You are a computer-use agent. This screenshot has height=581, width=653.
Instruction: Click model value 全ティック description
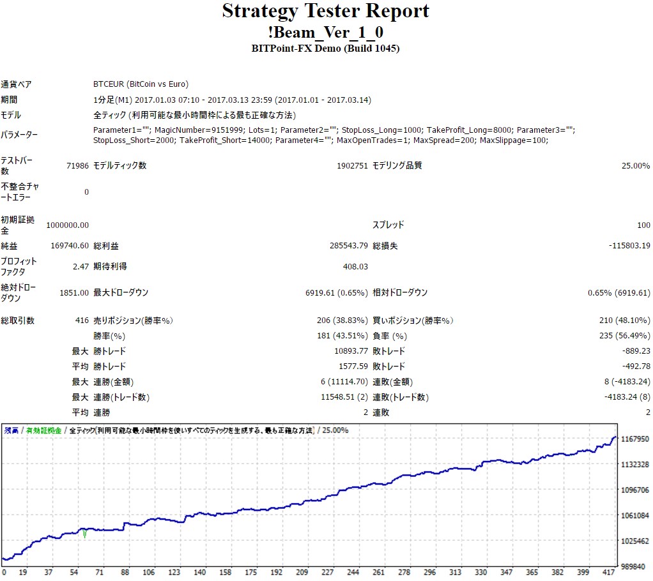pos(194,116)
